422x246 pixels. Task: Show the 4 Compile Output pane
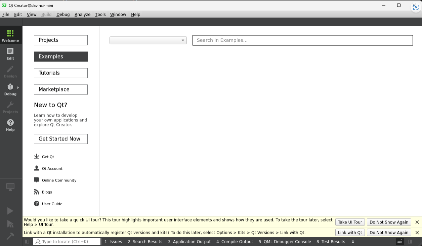point(235,242)
